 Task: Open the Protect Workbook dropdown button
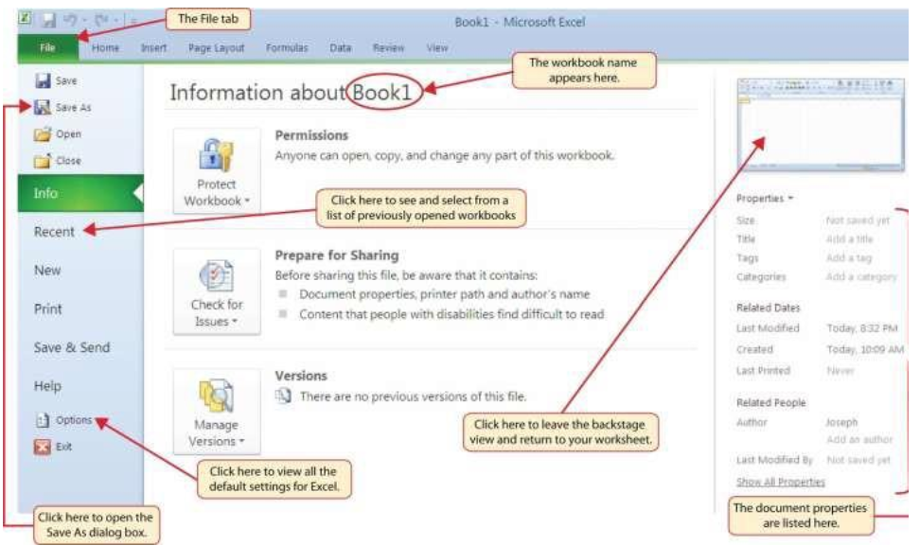(217, 170)
